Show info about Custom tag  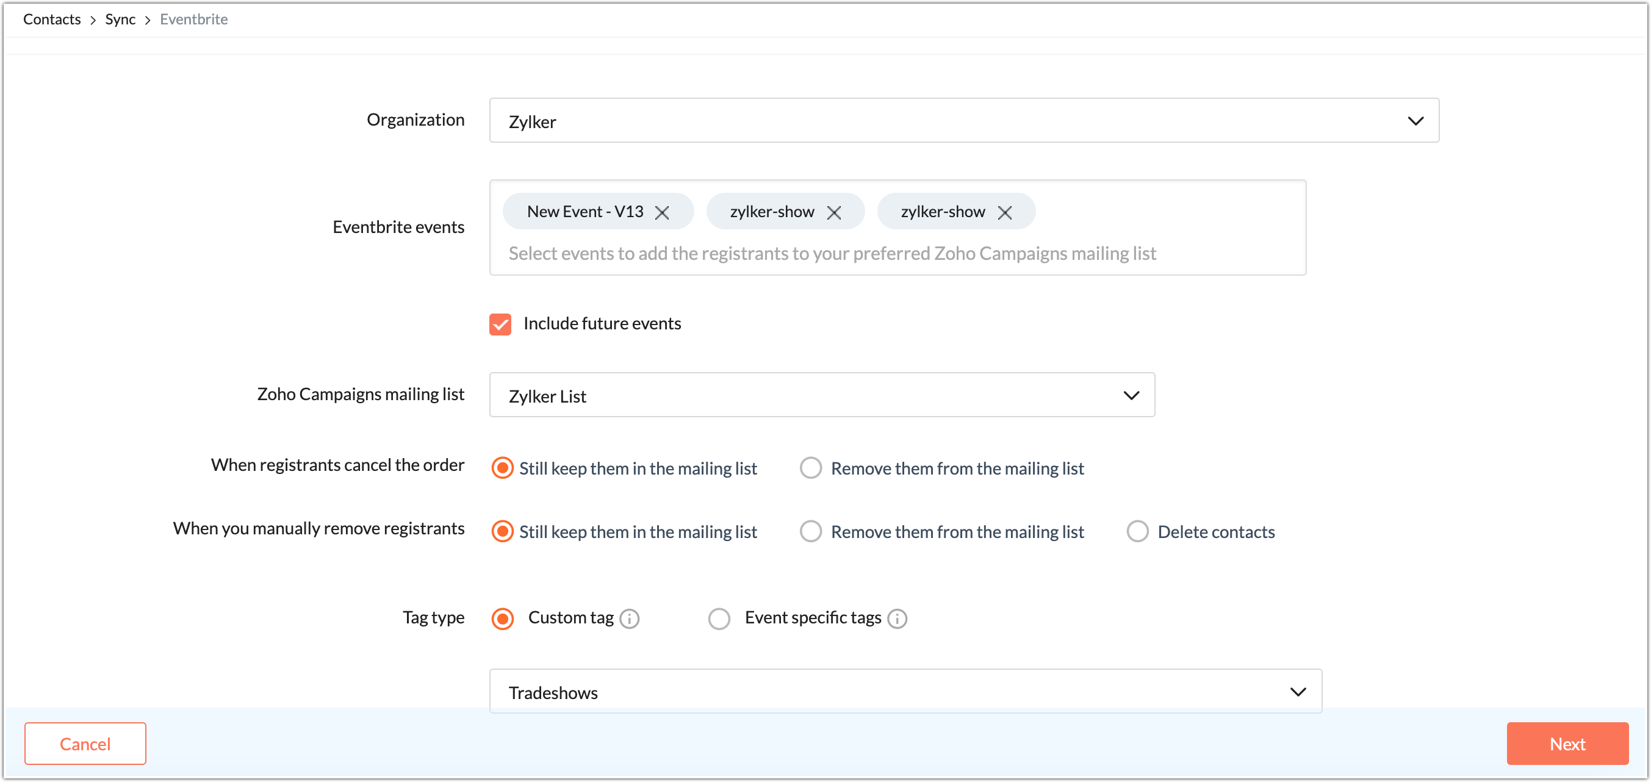[630, 619]
